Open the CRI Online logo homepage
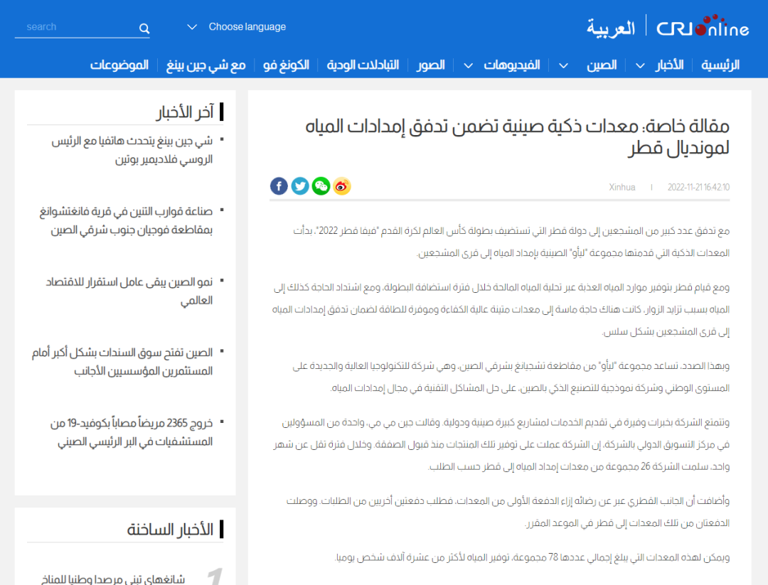The image size is (768, 585). 702,28
